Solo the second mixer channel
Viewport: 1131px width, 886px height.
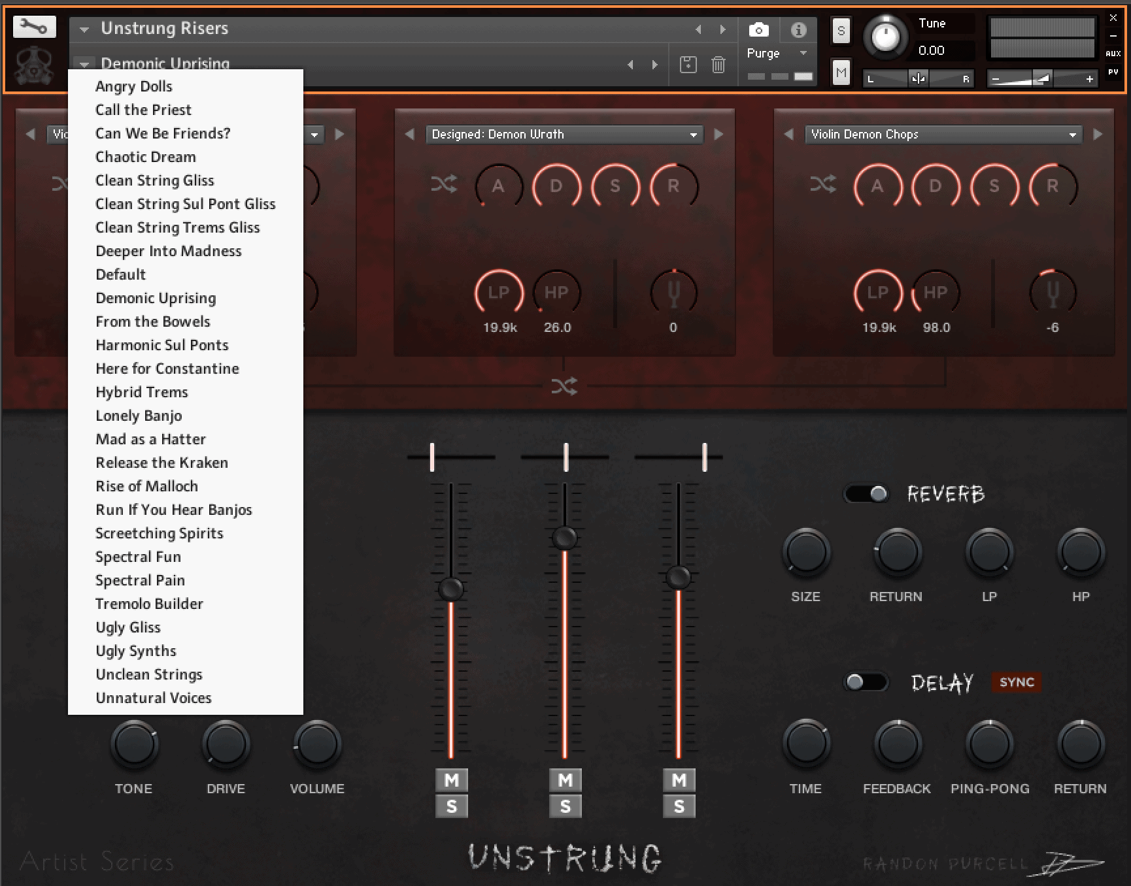565,806
